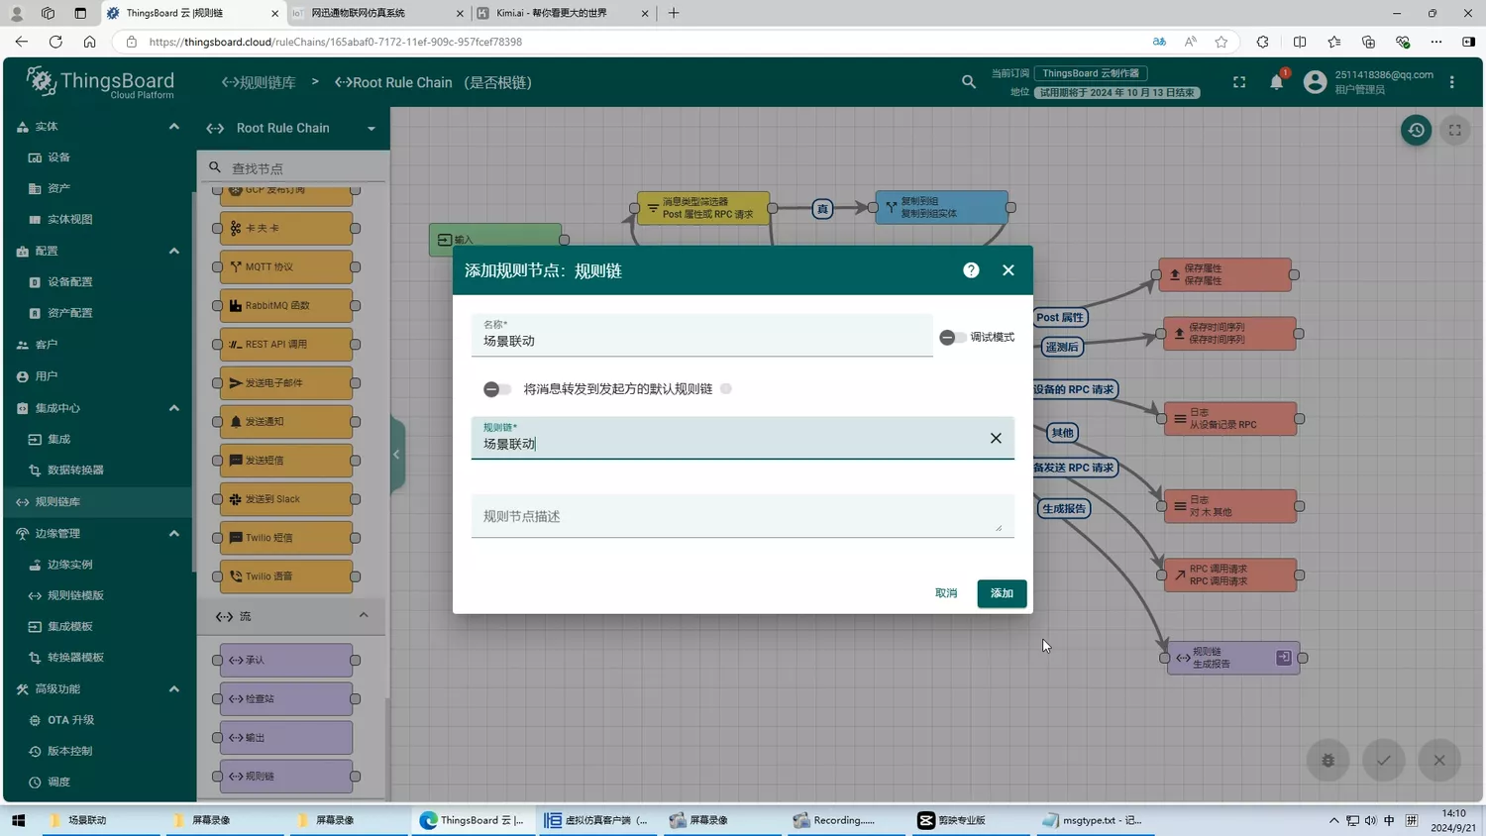Viewport: 1486px width, 836px height.
Task: Click the search icon in top bar
Action: click(969, 82)
